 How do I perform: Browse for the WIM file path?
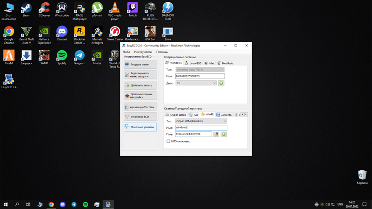tap(216, 134)
